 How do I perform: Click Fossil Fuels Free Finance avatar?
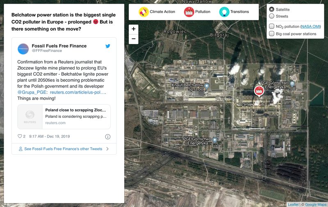[23, 49]
